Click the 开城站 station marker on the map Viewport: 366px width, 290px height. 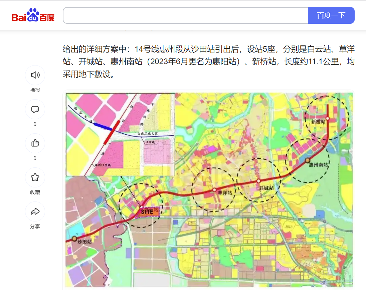click(258, 181)
